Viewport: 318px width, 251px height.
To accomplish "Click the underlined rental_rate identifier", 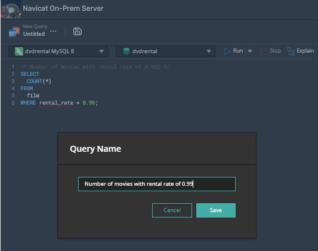I will pos(56,103).
